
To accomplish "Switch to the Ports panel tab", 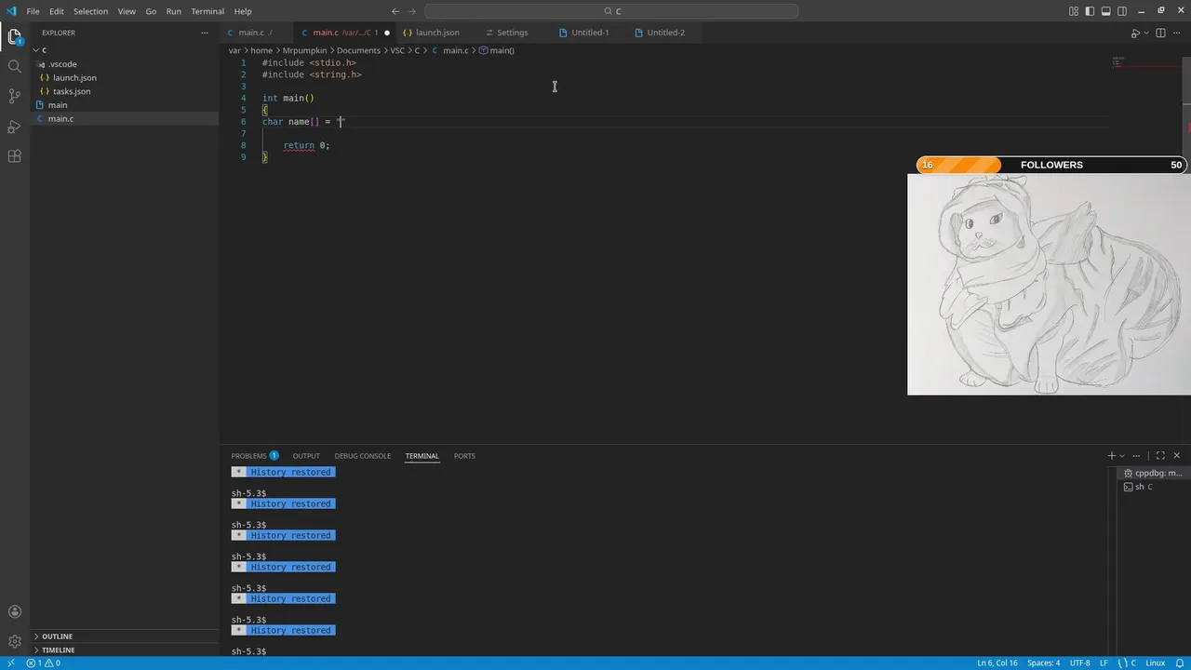I will coord(464,456).
